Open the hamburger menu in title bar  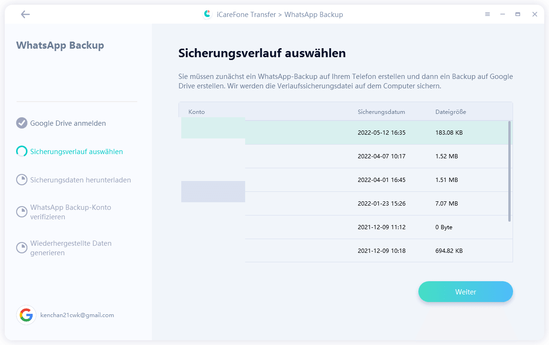(487, 14)
